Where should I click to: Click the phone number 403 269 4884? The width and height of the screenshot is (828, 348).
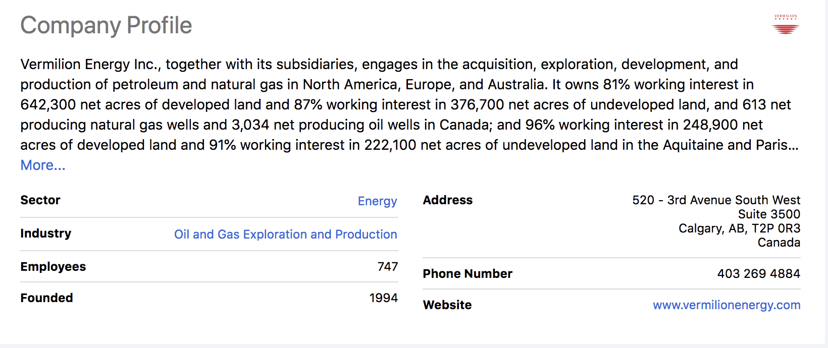tap(758, 274)
